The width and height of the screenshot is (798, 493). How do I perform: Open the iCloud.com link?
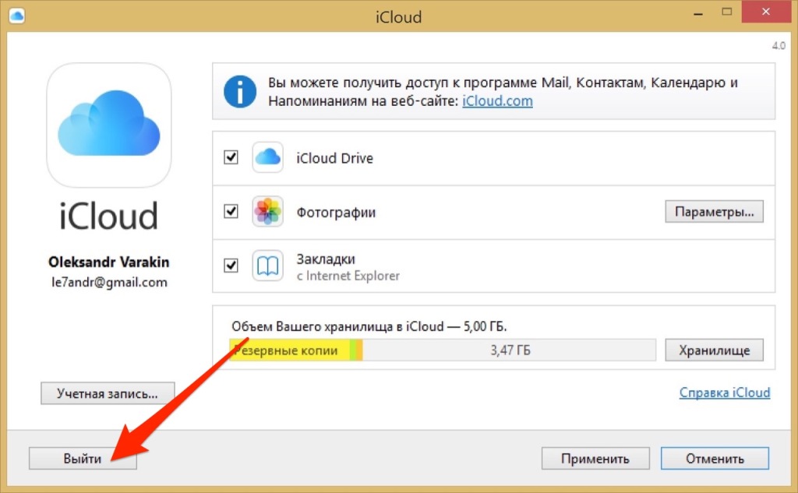tap(497, 101)
